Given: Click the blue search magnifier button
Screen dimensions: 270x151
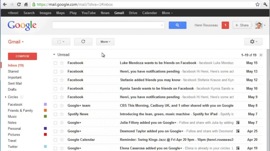Looking at the screenshot, I should pos(177,25).
